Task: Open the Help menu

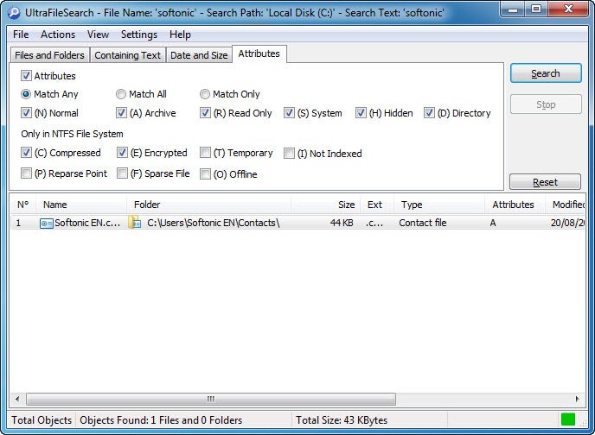Action: click(180, 35)
